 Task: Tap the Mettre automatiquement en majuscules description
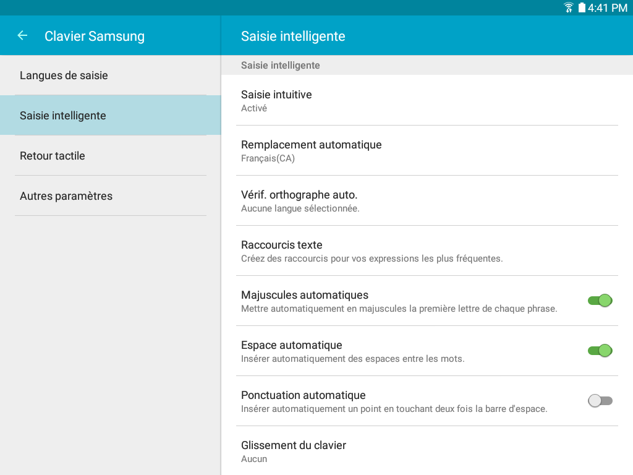(x=399, y=309)
